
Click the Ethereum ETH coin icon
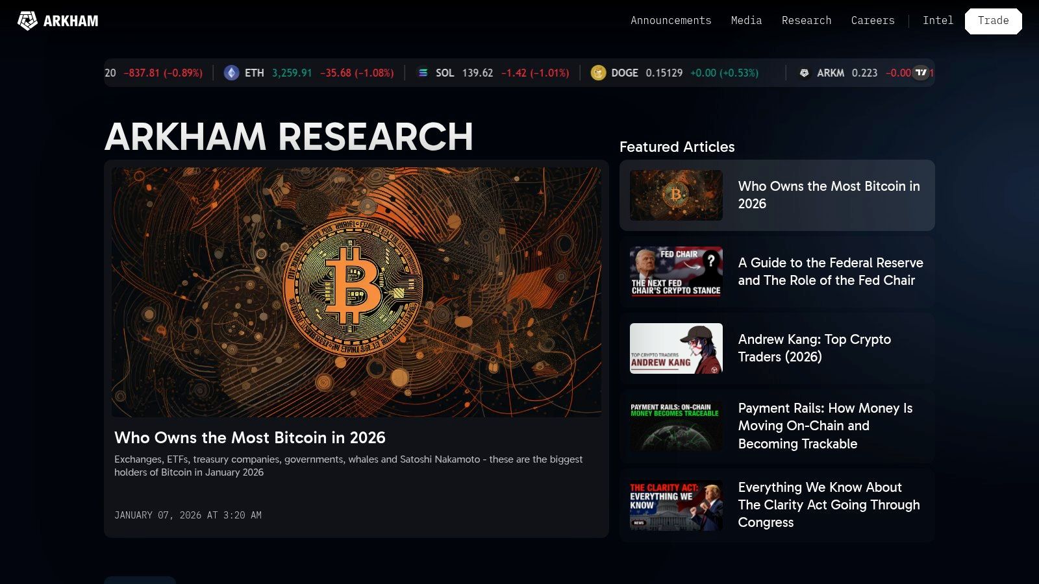[231, 73]
